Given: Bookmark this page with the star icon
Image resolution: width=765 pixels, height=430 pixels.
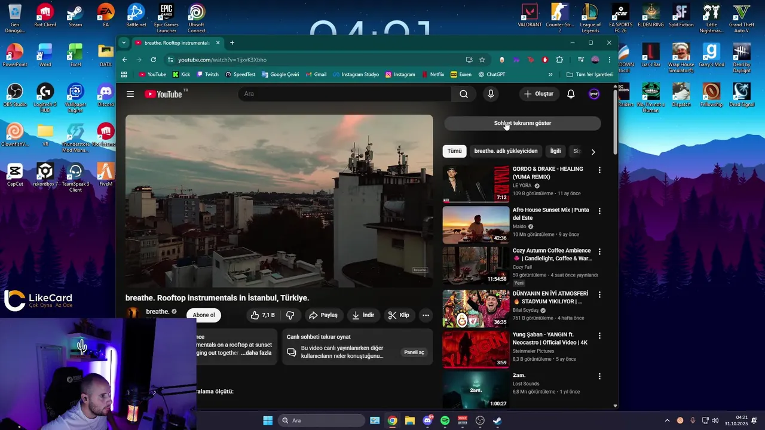Looking at the screenshot, I should click(482, 60).
